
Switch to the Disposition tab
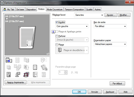(31, 9)
